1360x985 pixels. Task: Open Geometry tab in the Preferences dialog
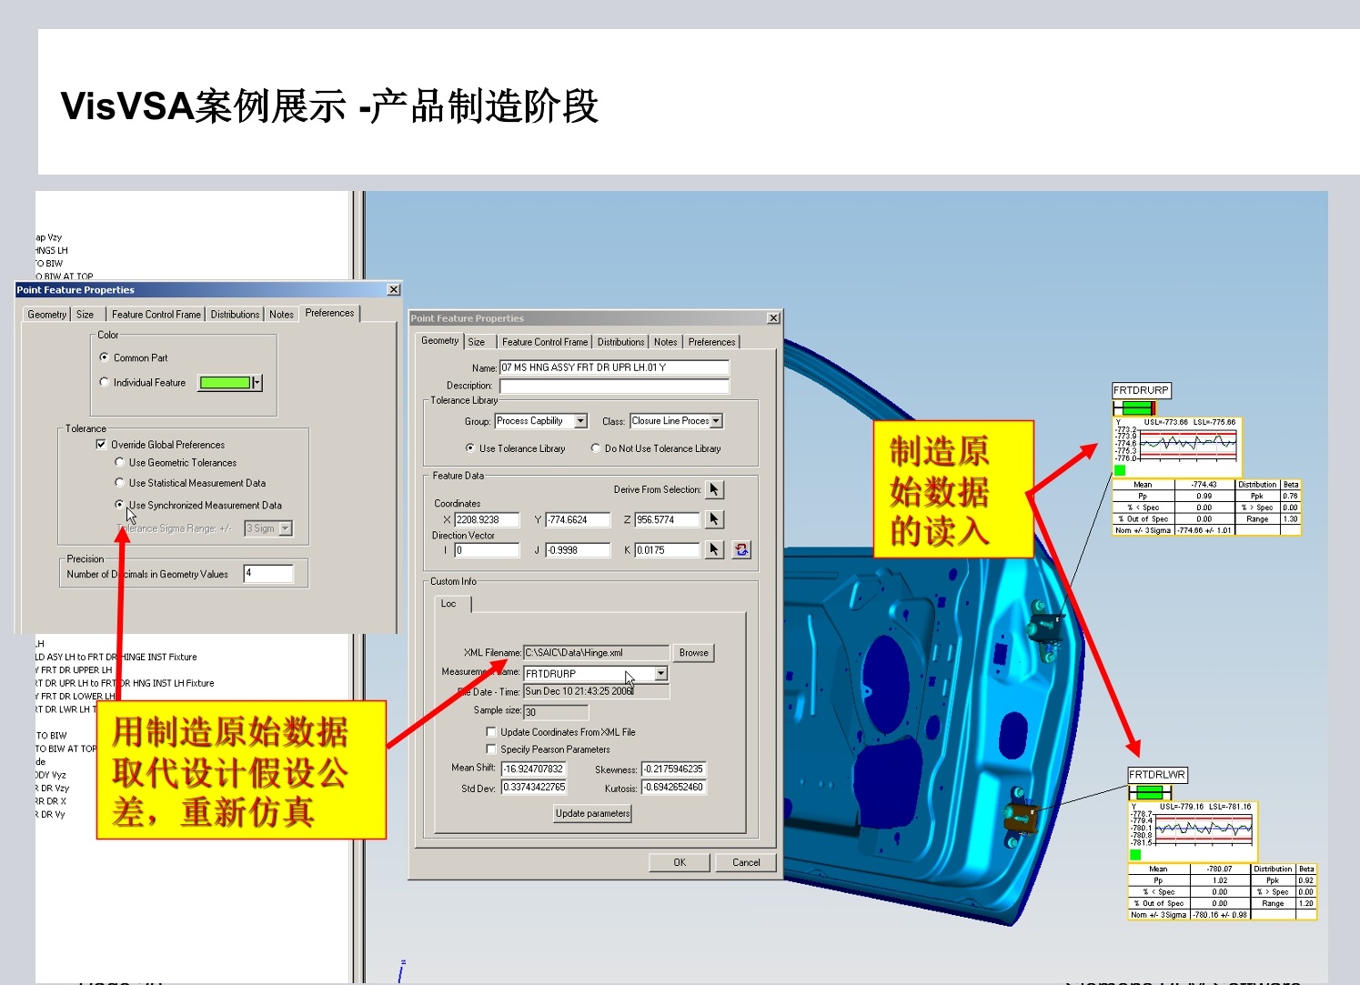click(x=47, y=315)
